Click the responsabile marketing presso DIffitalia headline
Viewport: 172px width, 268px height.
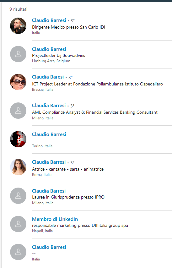tap(80, 226)
